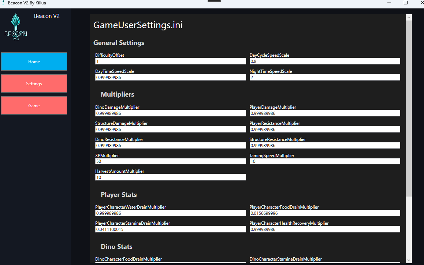Click the PlayerDamageMultiplier input
This screenshot has height=265, width=424.
(324, 113)
